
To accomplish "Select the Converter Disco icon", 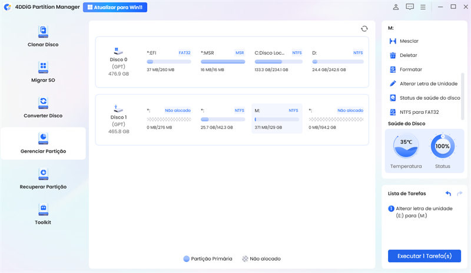I will coord(43,103).
